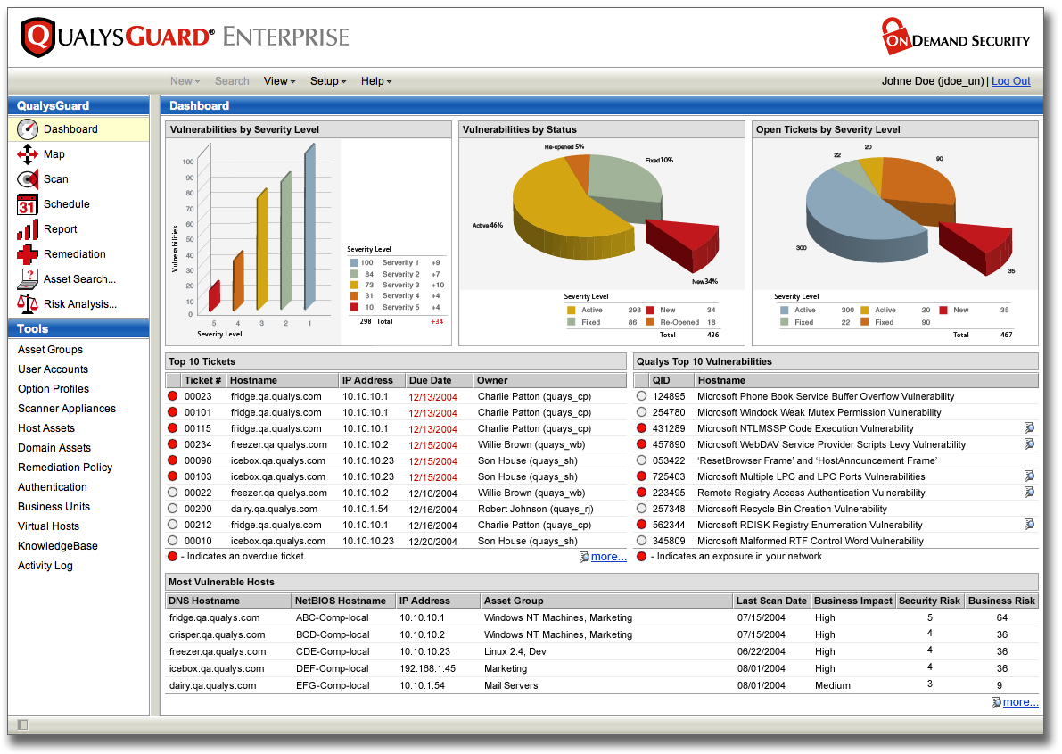Open Host Assets link

coord(46,428)
